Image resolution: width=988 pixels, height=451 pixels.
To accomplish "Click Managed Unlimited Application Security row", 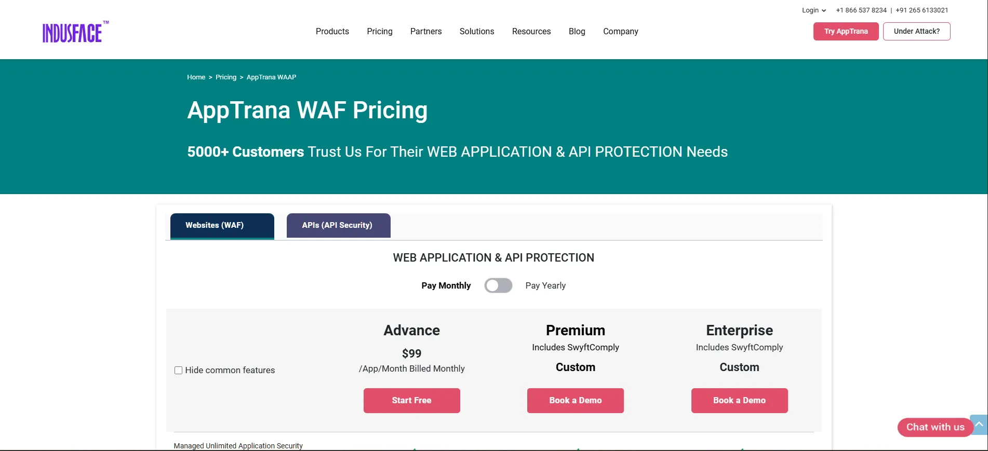I will click(238, 446).
